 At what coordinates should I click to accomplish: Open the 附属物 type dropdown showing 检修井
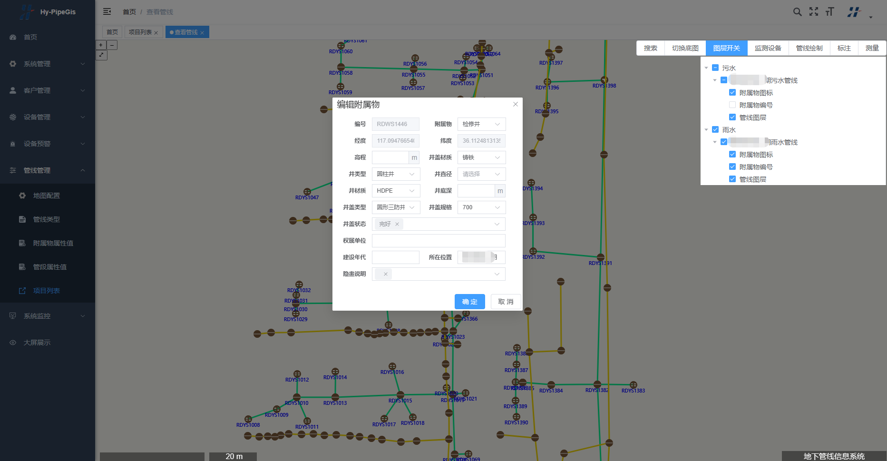[481, 124]
